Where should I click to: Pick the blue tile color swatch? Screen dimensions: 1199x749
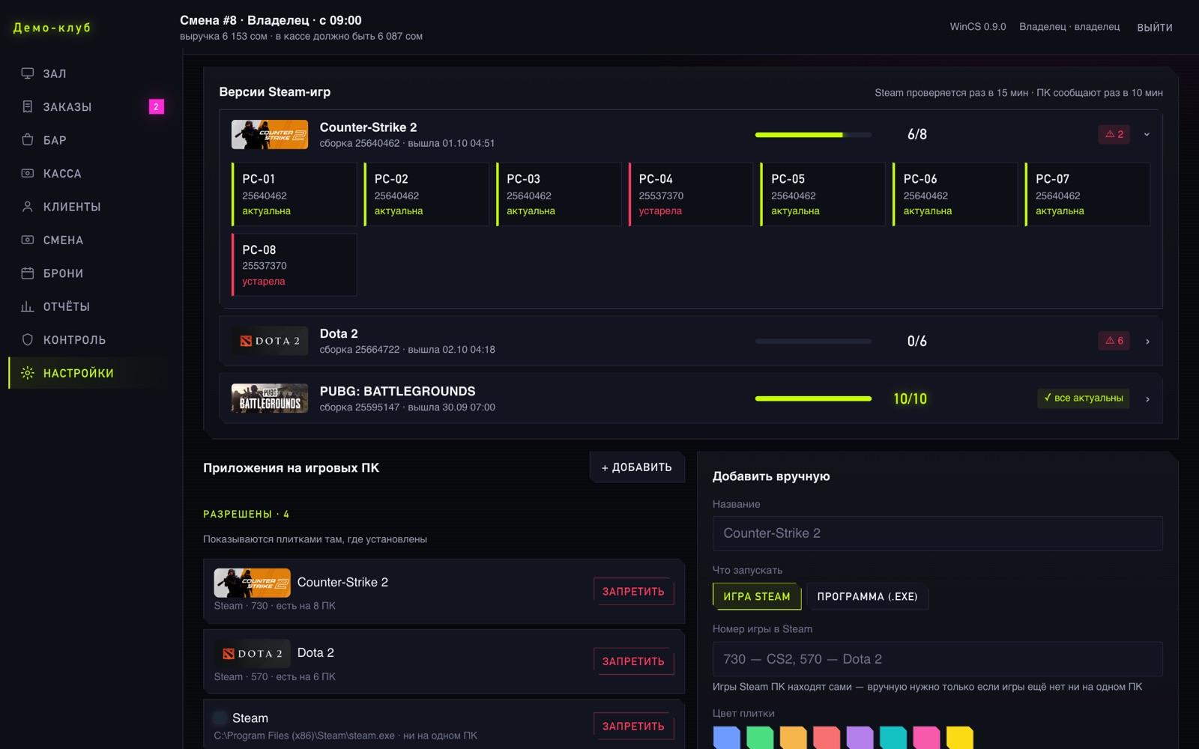click(727, 738)
